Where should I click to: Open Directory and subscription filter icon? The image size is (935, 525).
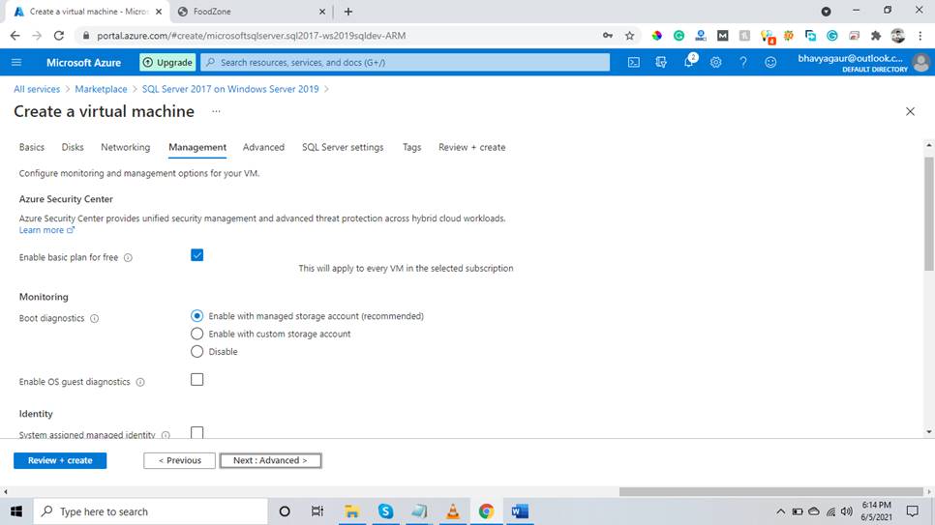(661, 62)
